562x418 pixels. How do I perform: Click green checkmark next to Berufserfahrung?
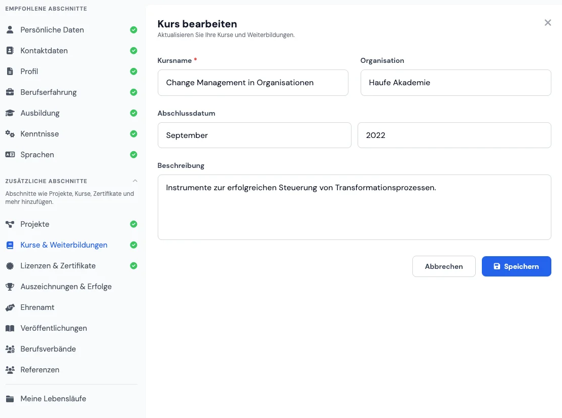(x=134, y=92)
